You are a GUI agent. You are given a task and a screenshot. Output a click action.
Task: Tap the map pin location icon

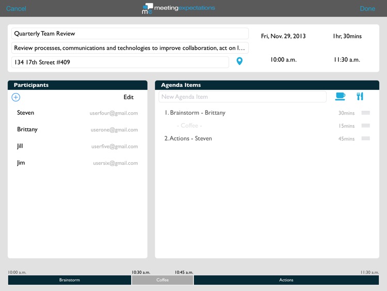[x=239, y=61]
